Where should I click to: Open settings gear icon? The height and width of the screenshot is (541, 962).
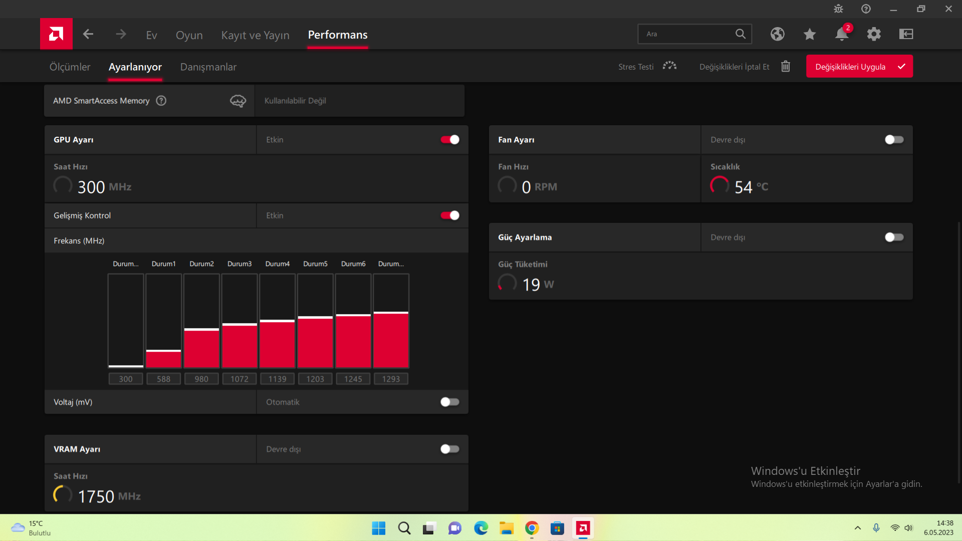point(874,34)
